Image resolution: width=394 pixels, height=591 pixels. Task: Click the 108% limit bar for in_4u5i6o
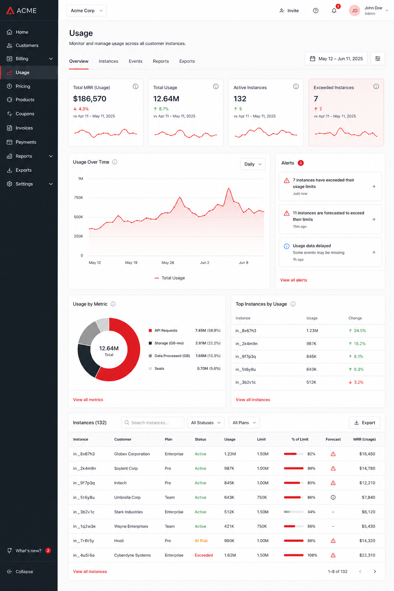click(x=294, y=555)
